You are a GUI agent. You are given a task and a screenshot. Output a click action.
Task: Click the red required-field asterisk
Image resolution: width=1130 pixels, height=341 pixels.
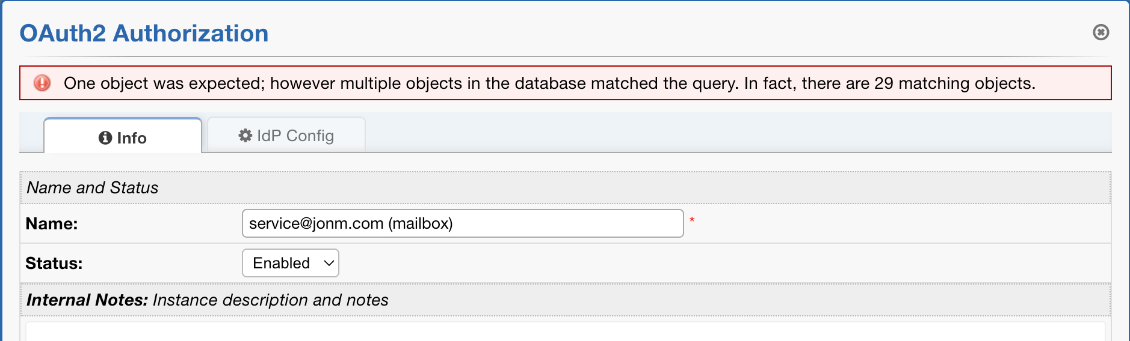point(692,220)
